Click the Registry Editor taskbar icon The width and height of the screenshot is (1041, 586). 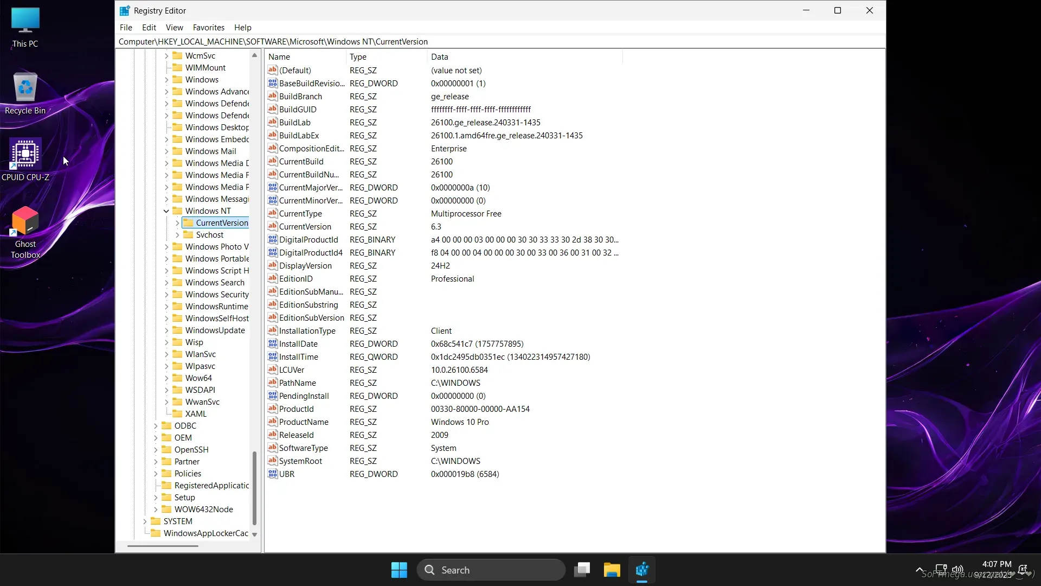[x=642, y=570]
